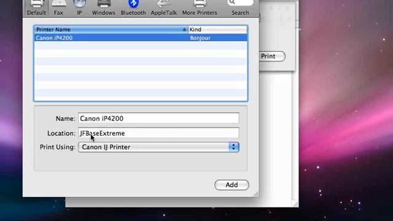The image size is (393, 221).
Task: Toggle the Printer Name sort arrow
Action: point(184,29)
